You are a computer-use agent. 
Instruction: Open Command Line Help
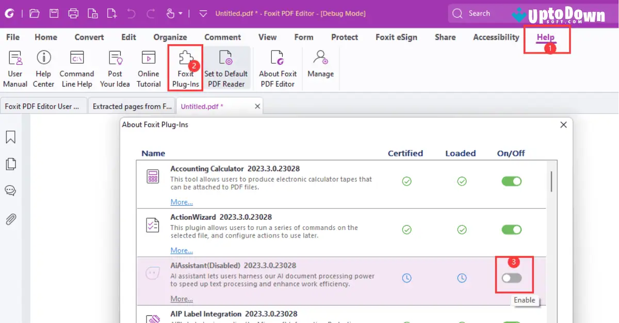(77, 67)
